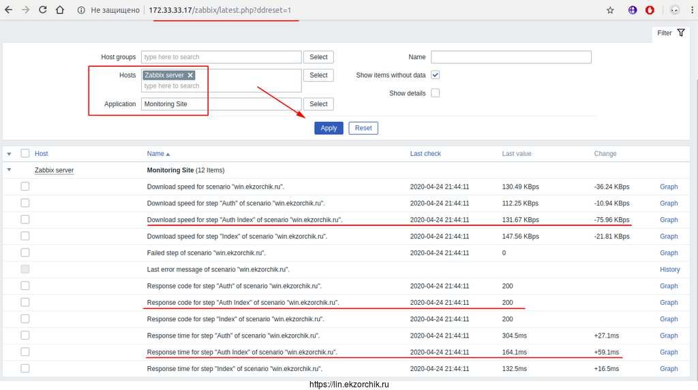
Task: Go to the browser home page icon
Action: coord(60,10)
